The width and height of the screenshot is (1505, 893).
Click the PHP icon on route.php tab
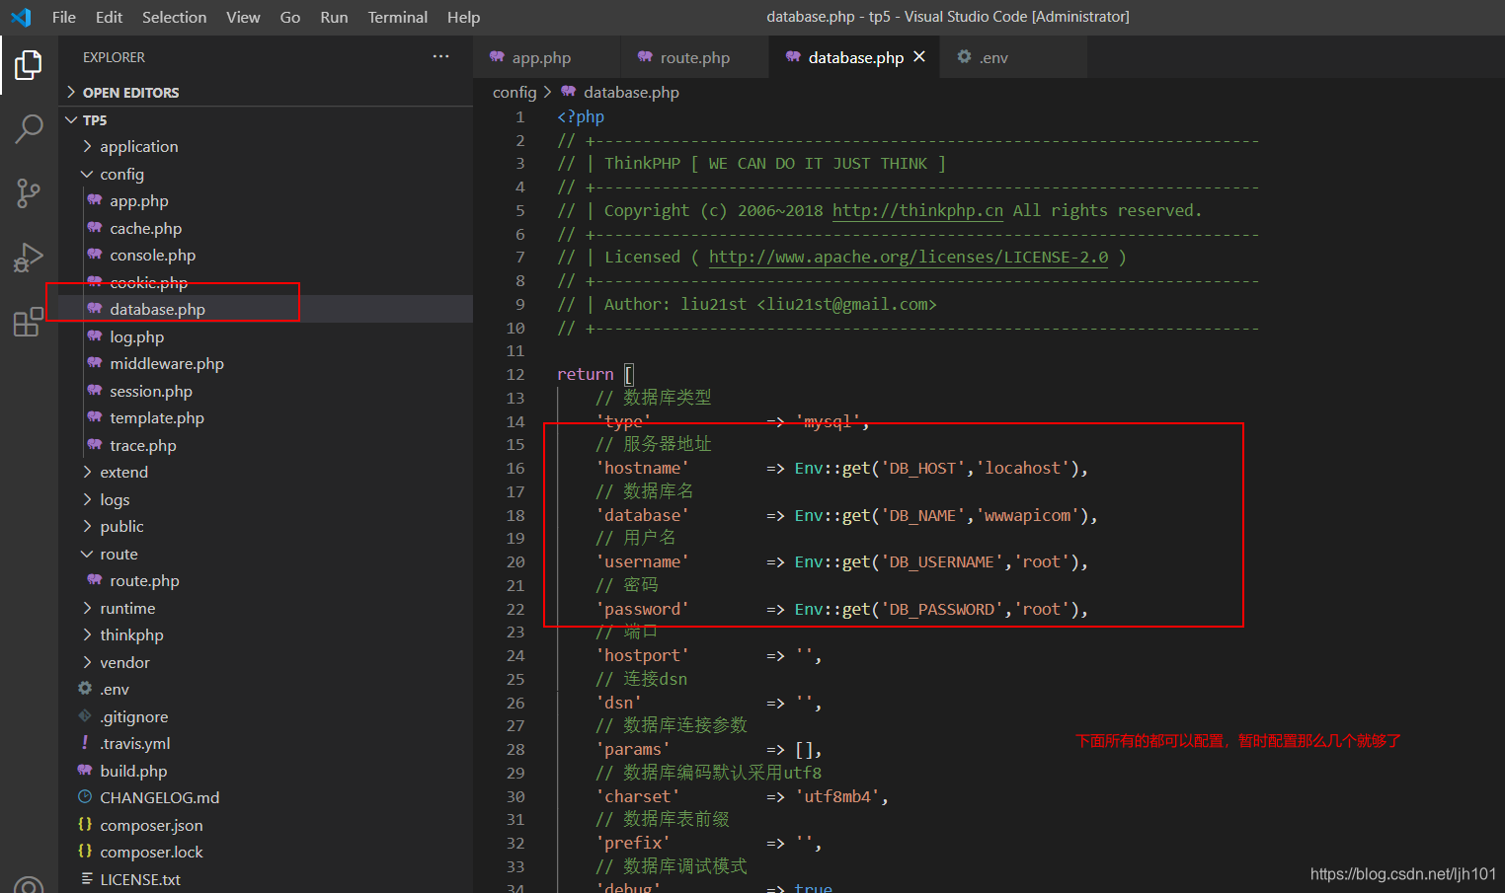click(645, 56)
